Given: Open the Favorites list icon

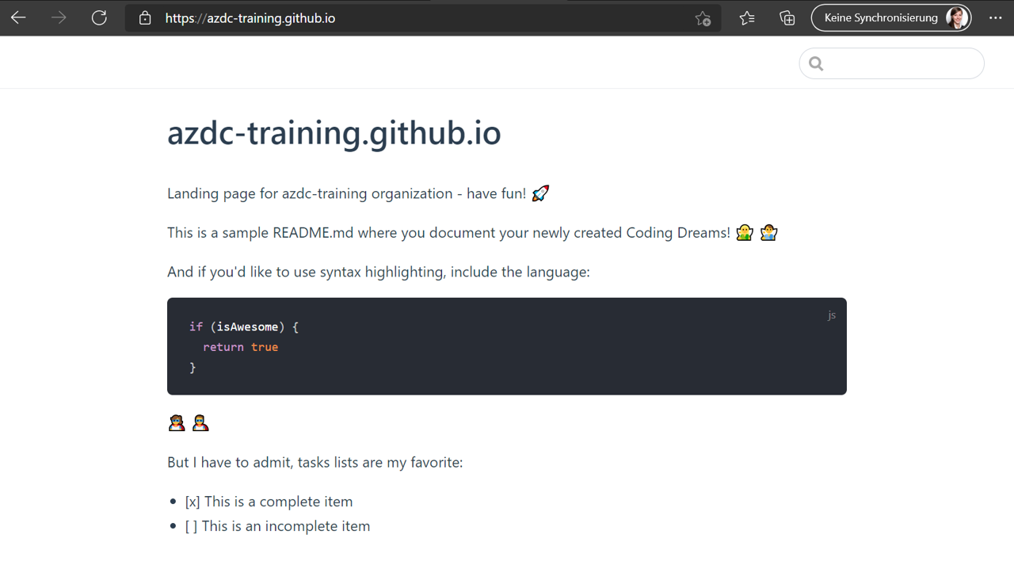Looking at the screenshot, I should pos(746,17).
